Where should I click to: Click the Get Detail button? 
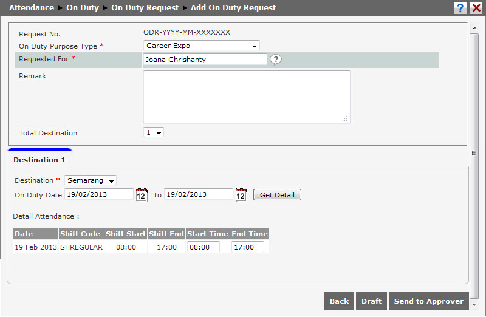click(x=277, y=195)
